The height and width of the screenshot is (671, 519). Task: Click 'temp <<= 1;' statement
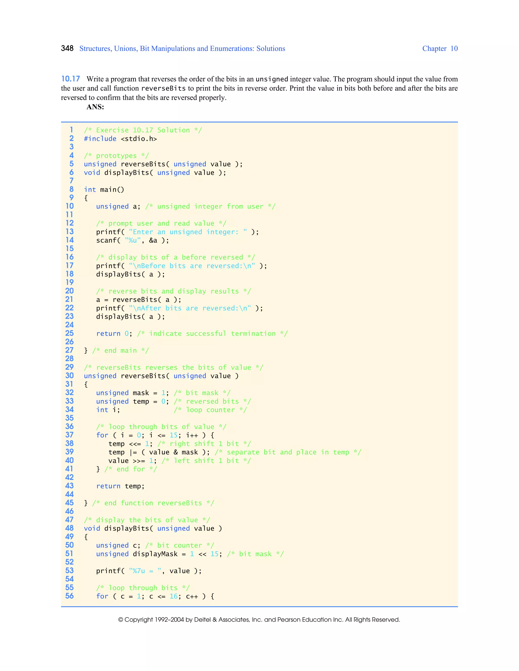(130, 444)
